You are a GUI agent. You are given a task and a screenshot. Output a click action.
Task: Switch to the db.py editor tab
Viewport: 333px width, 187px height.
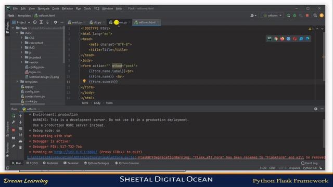[x=97, y=22]
